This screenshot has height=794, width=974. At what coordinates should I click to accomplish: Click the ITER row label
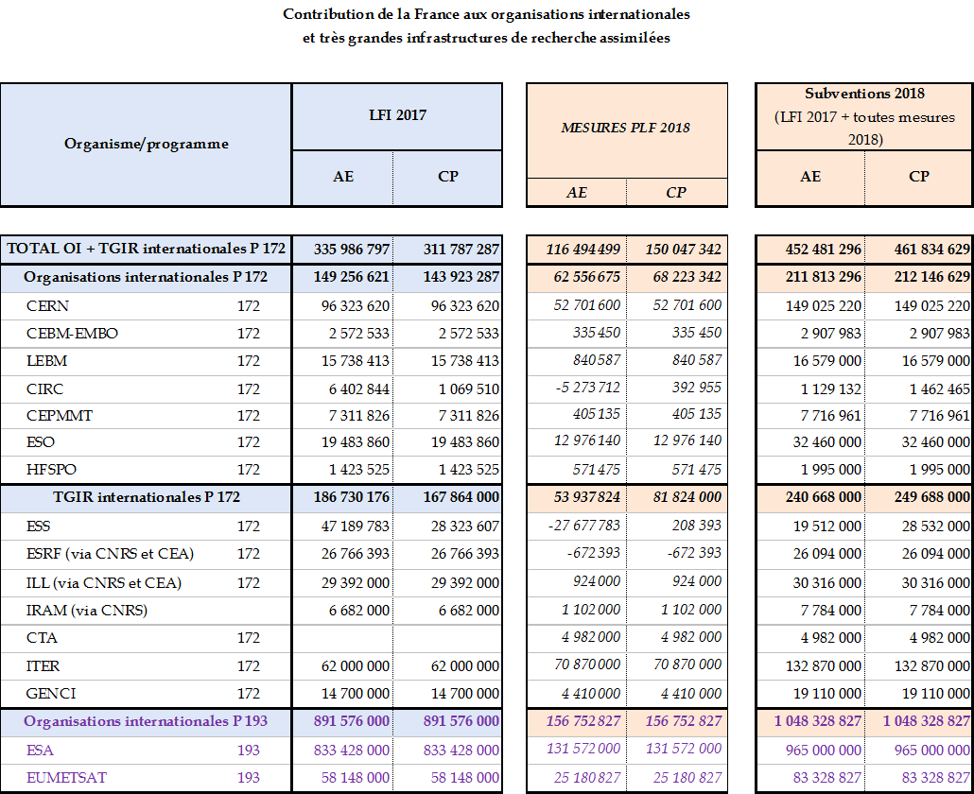44,666
